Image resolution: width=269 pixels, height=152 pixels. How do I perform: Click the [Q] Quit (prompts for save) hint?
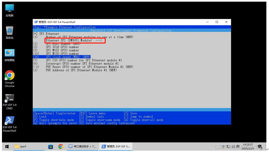pos(55,123)
